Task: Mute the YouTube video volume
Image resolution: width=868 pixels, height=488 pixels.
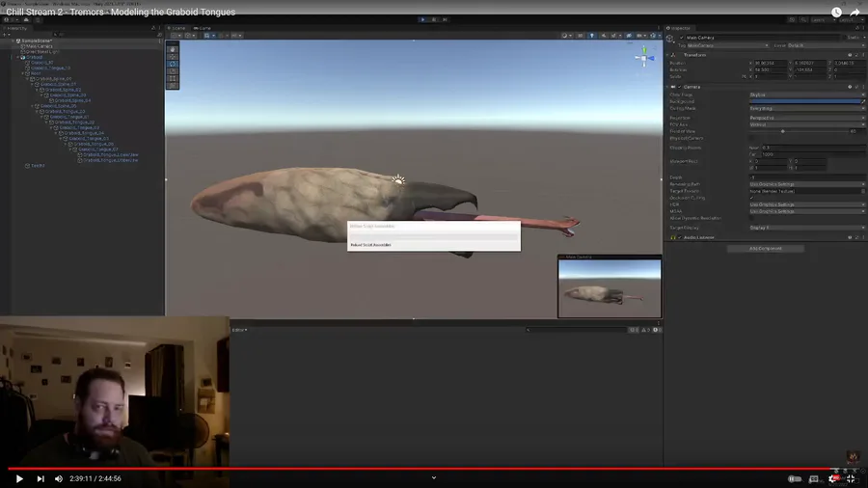Action: [x=59, y=478]
